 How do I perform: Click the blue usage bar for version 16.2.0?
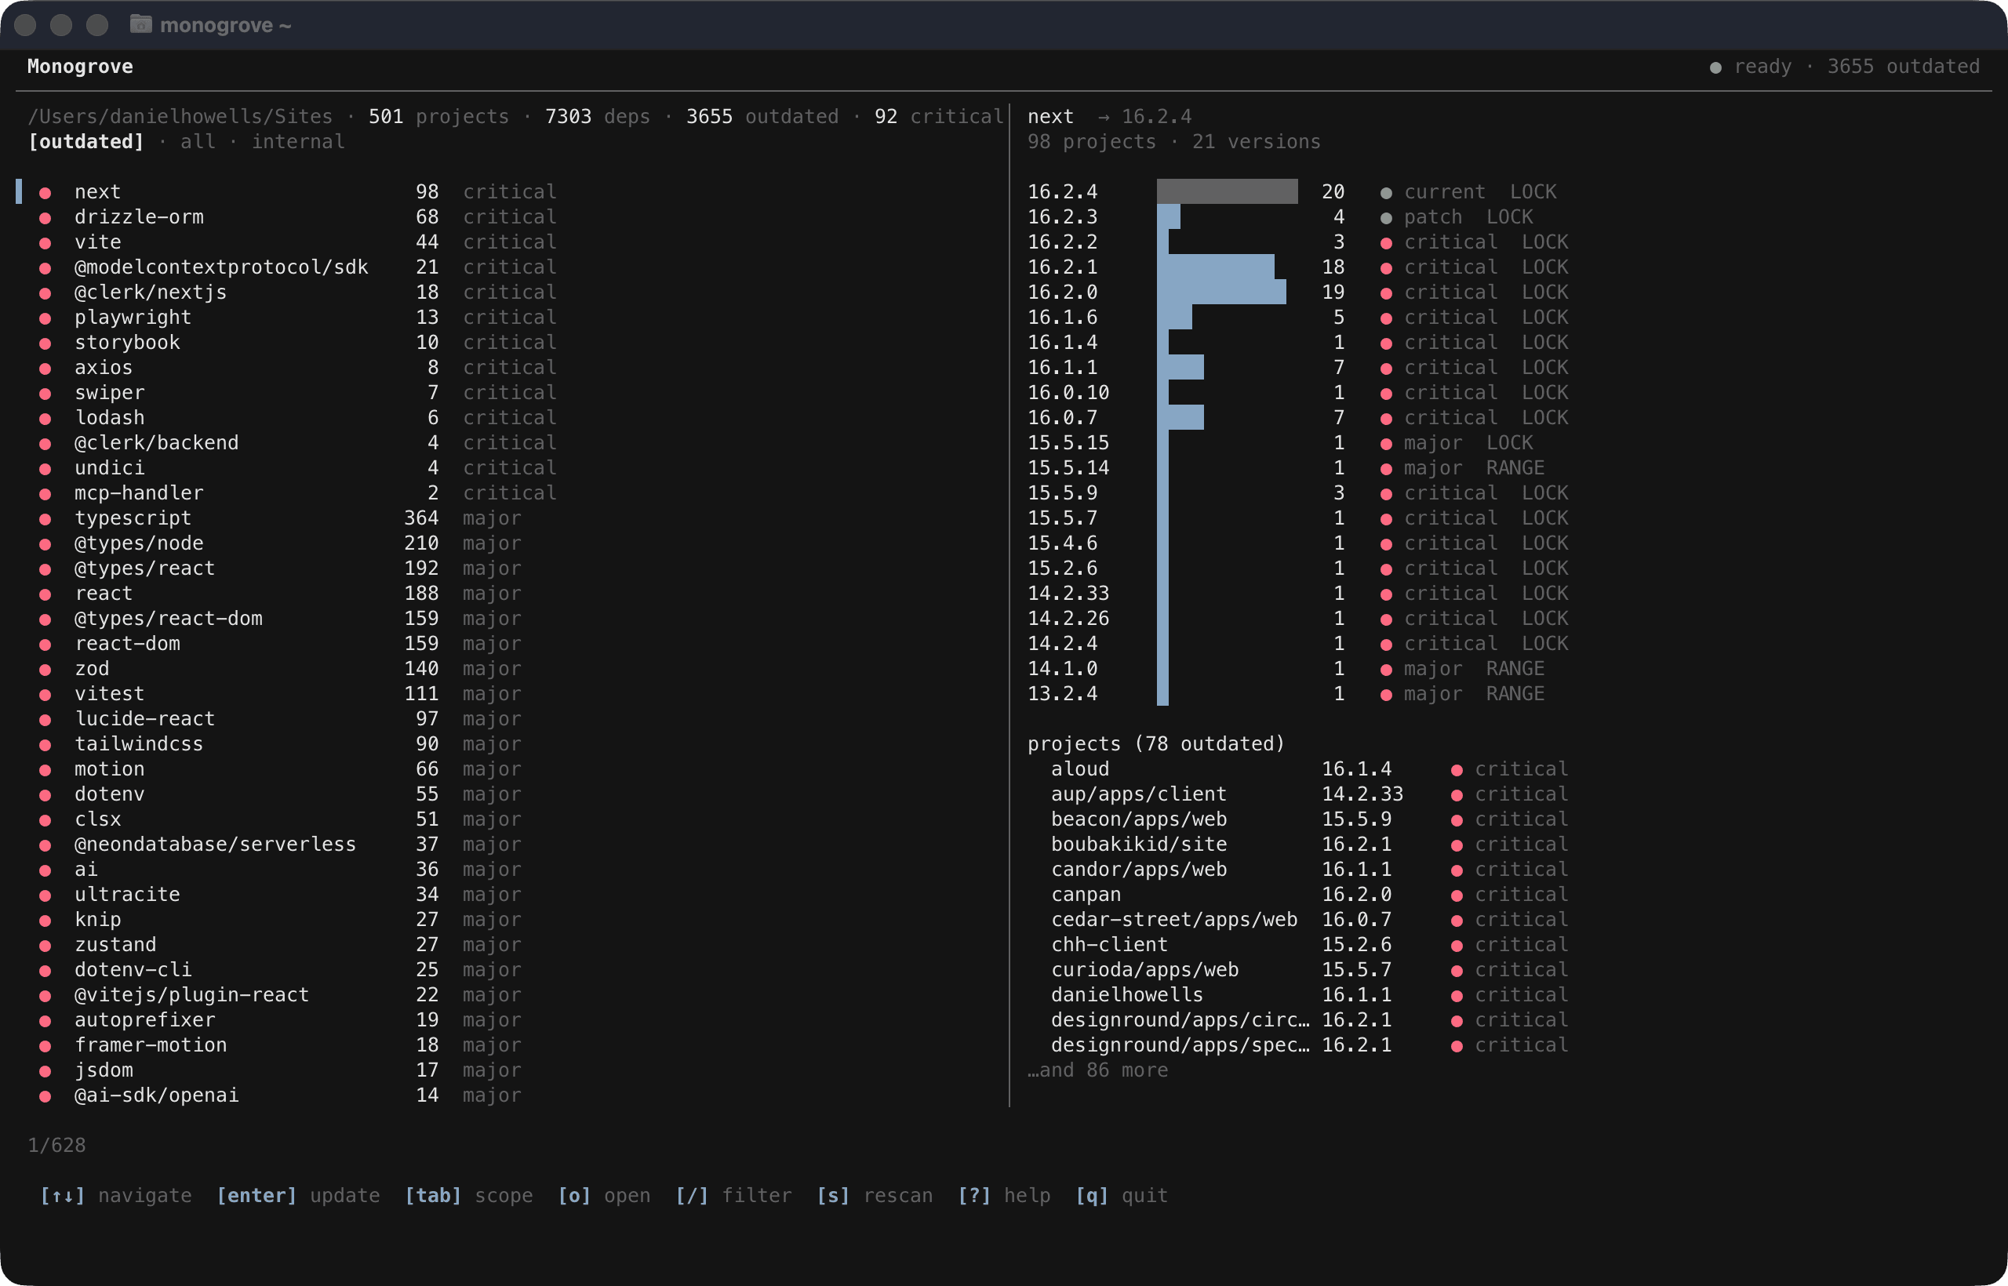[x=1221, y=292]
